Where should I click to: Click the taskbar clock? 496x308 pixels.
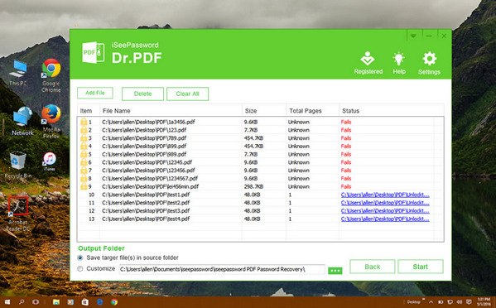[484, 301]
